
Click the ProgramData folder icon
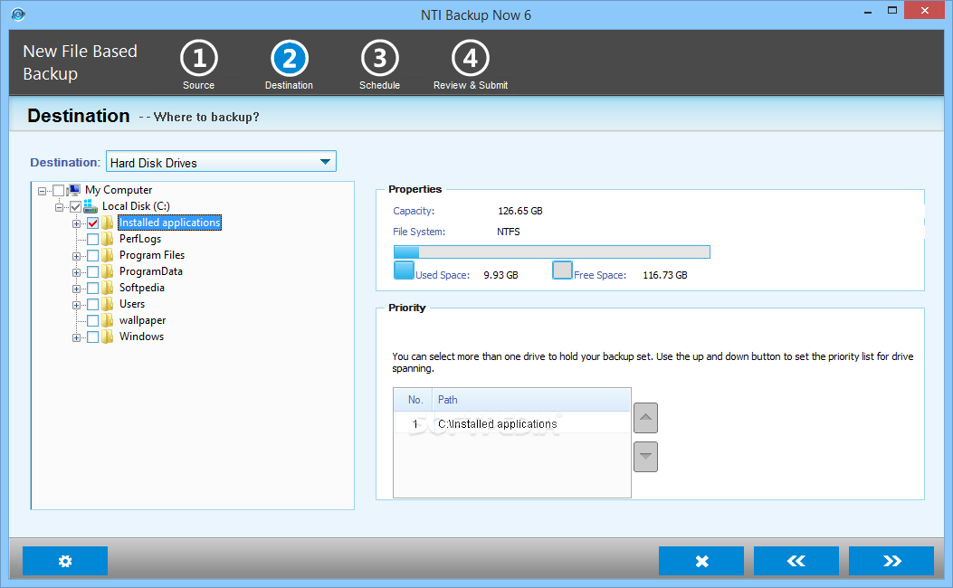pos(108,271)
